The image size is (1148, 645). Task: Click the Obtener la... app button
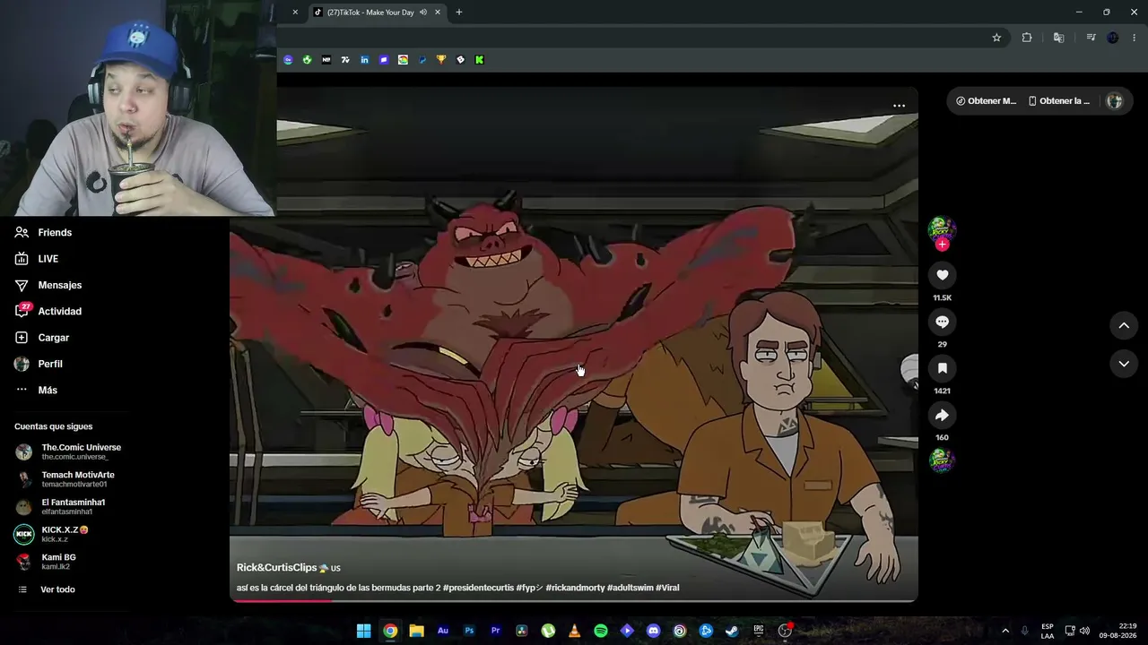(1059, 101)
